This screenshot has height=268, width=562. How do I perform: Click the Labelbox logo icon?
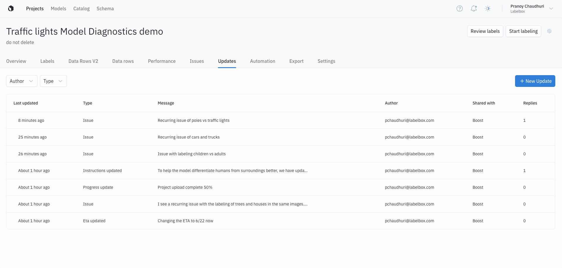(11, 9)
